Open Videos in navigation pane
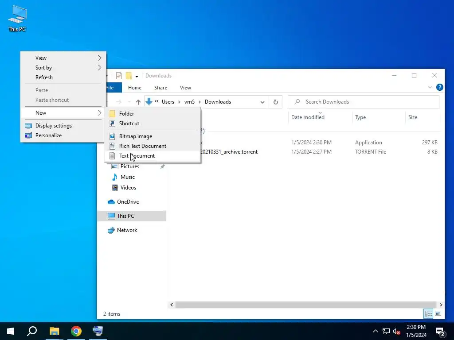 pos(128,188)
